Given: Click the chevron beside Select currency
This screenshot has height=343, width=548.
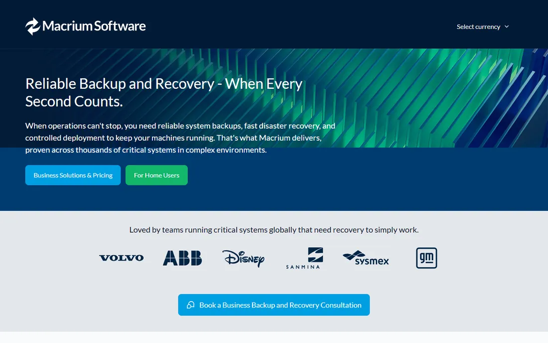Looking at the screenshot, I should tap(507, 26).
